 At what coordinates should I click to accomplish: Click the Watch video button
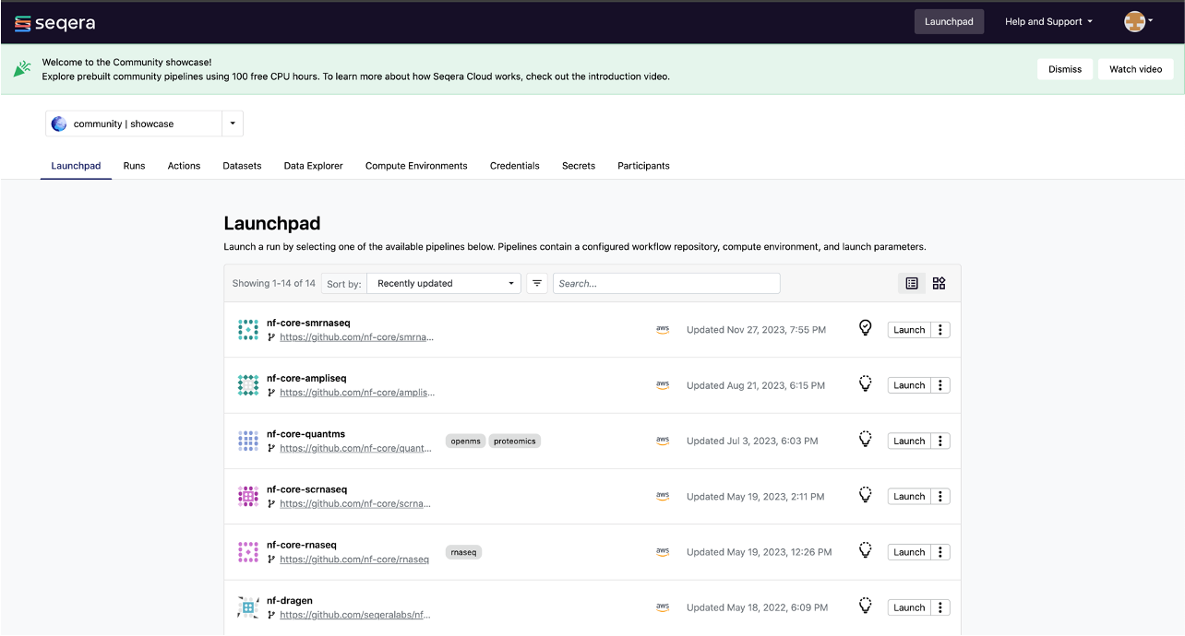(x=1135, y=69)
